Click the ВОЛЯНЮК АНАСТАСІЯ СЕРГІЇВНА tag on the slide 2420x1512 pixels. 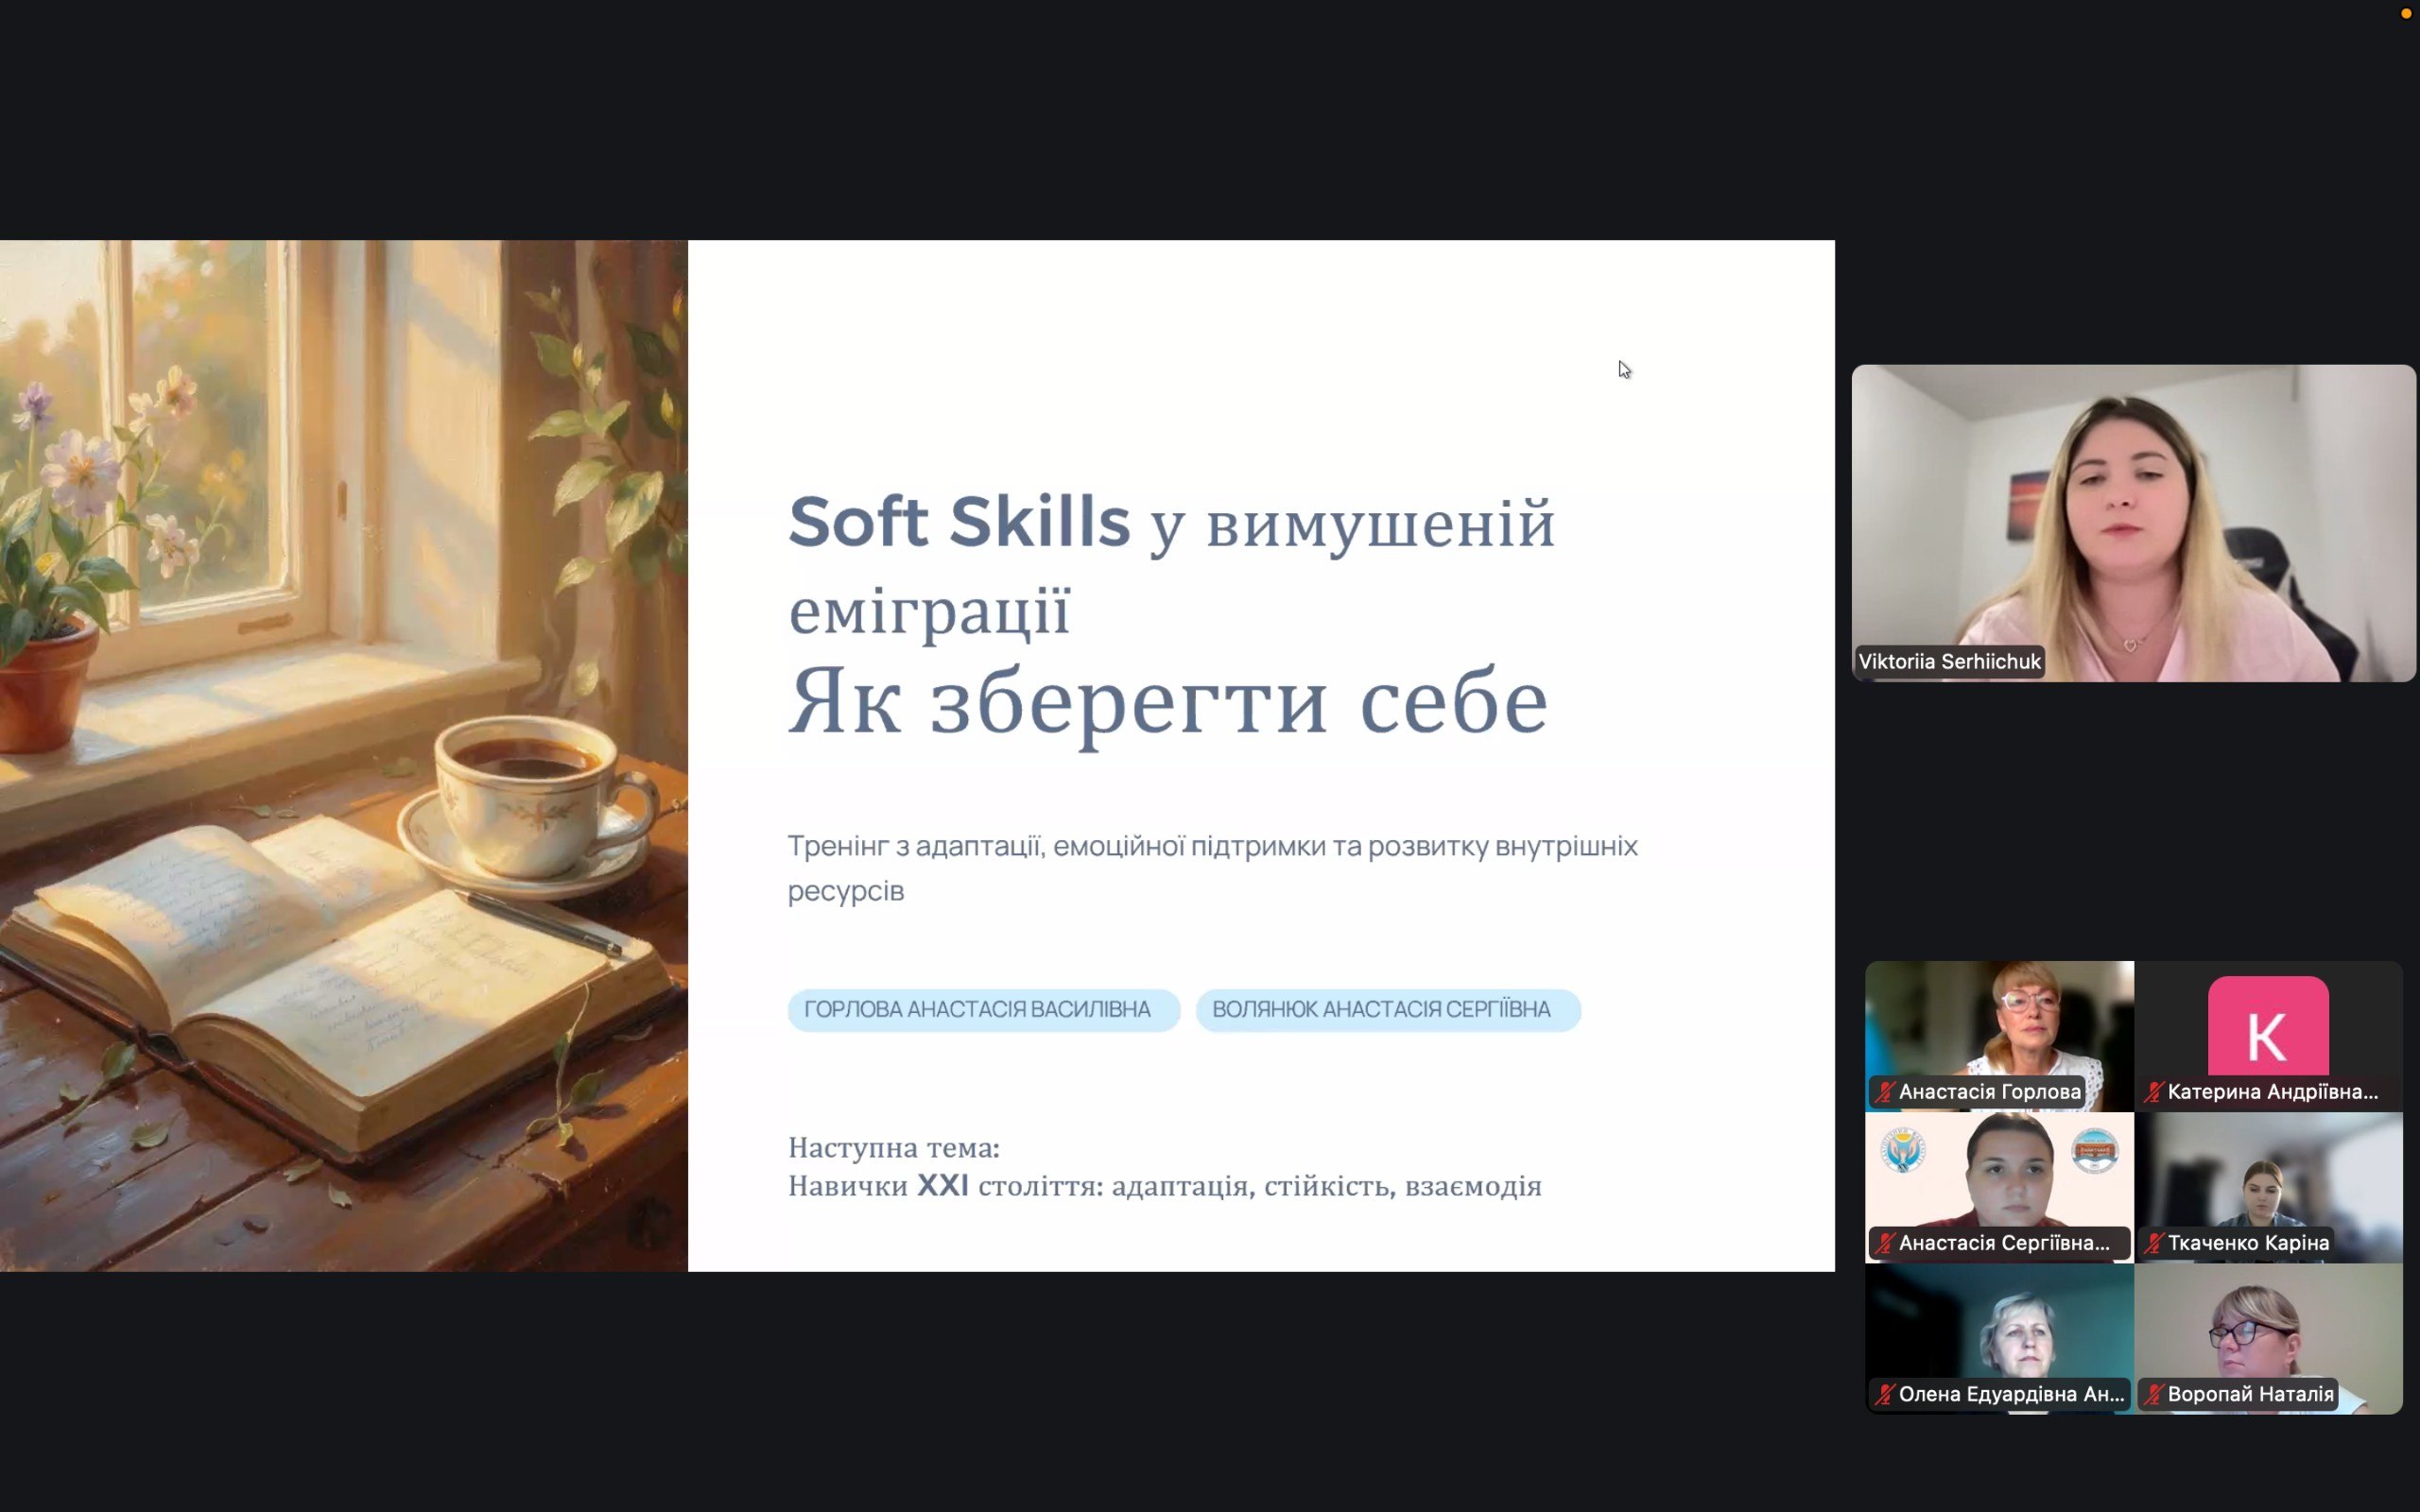(x=1388, y=1010)
